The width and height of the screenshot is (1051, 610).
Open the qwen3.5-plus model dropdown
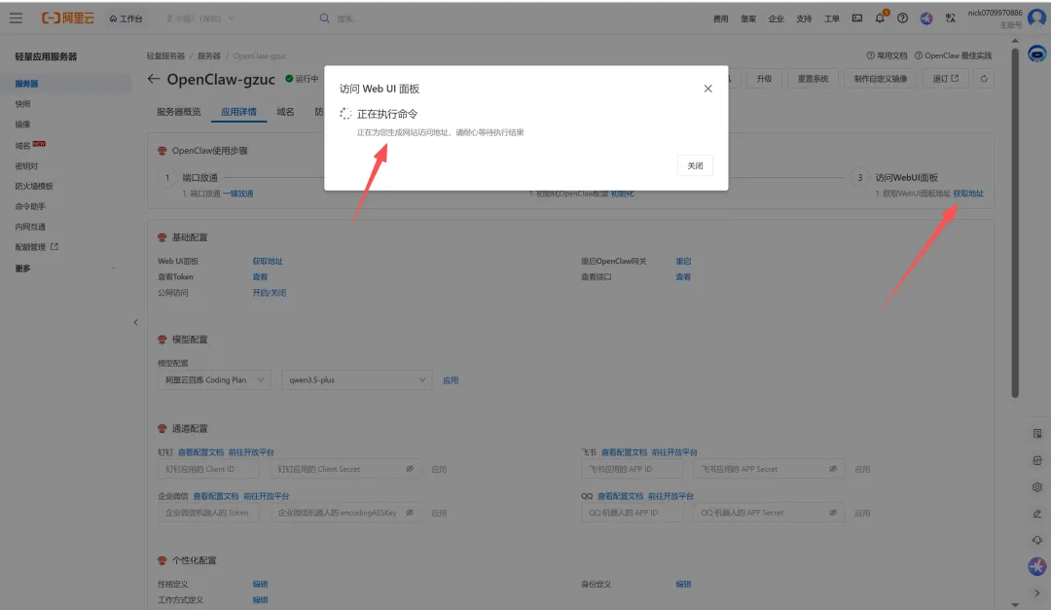point(356,380)
